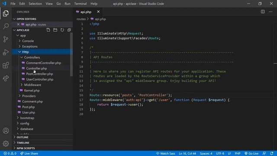Expand the Timeline panel

coord(42,143)
